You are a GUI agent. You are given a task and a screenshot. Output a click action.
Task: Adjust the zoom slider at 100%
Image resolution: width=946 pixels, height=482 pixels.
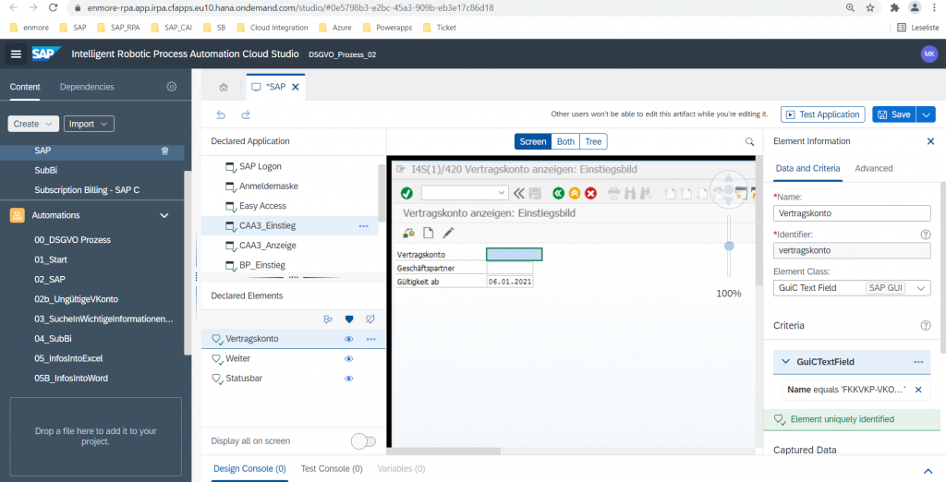[x=729, y=247]
